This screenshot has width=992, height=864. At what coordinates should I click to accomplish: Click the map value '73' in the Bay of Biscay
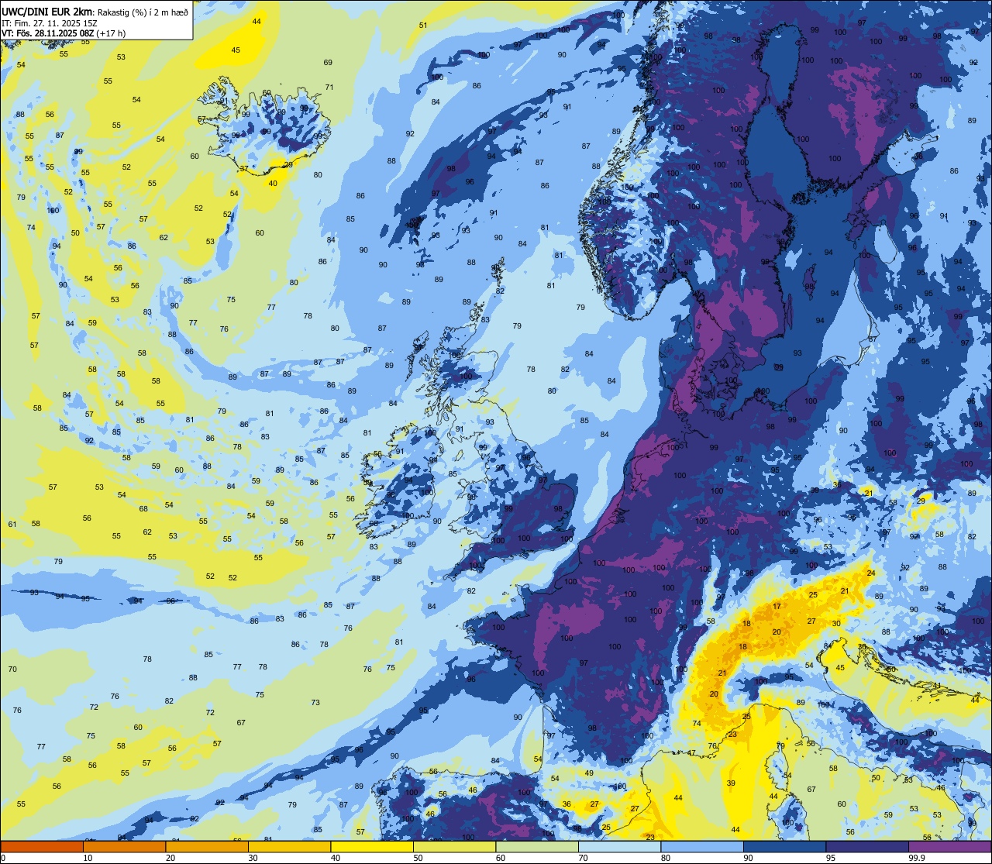pyautogui.click(x=315, y=703)
